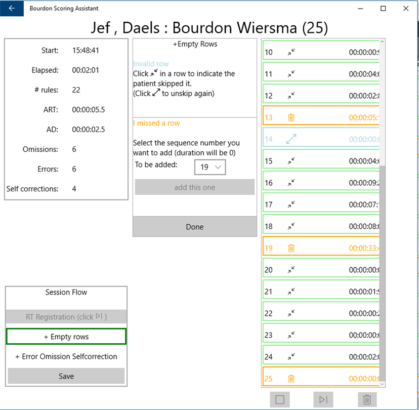Click skip icon in row 17

291,204
